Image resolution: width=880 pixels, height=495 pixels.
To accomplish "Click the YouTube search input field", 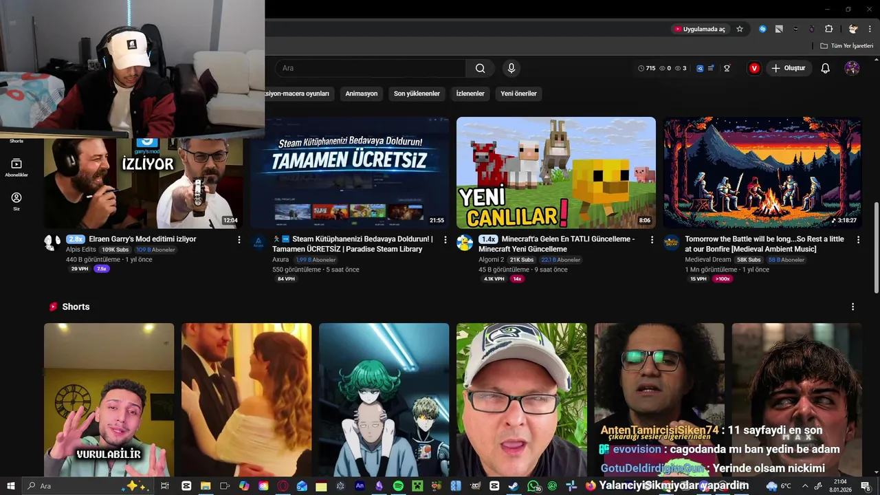I will (x=371, y=68).
